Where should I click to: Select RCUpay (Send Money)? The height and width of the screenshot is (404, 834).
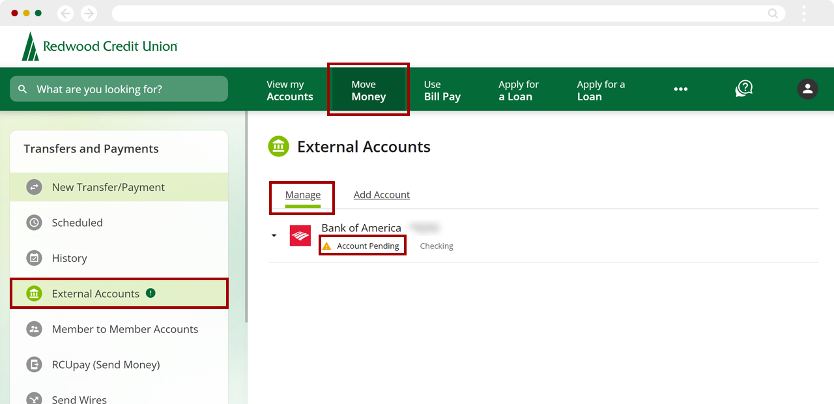point(119,365)
